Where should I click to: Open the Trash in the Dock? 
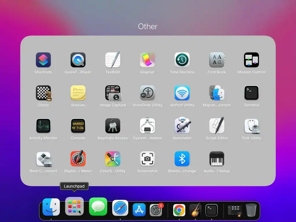(251, 210)
